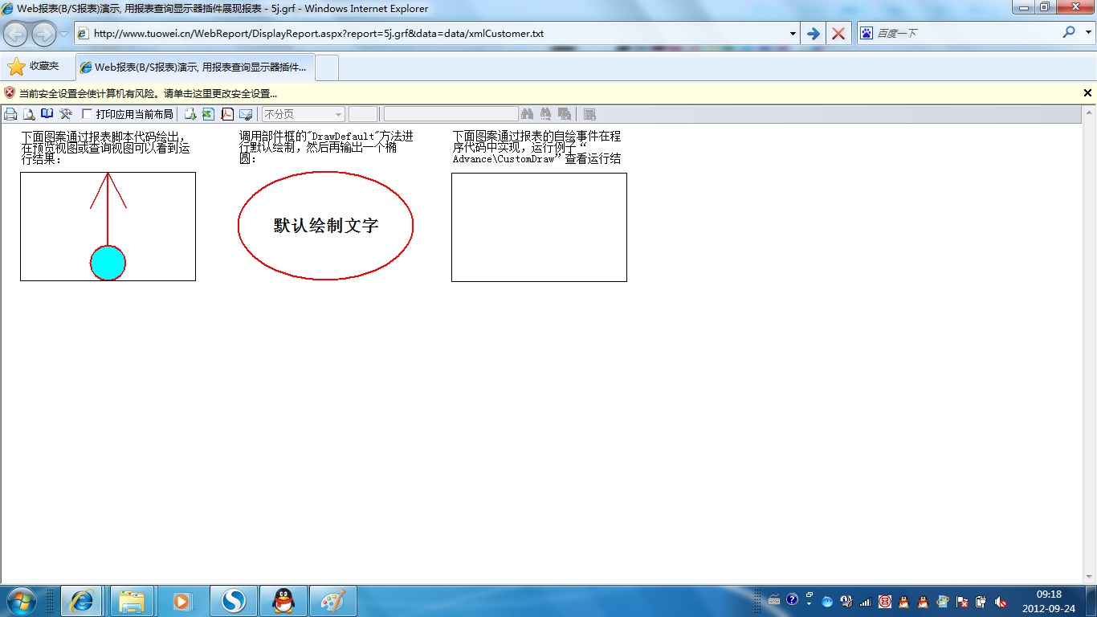Export report to Excel icon

[209, 114]
